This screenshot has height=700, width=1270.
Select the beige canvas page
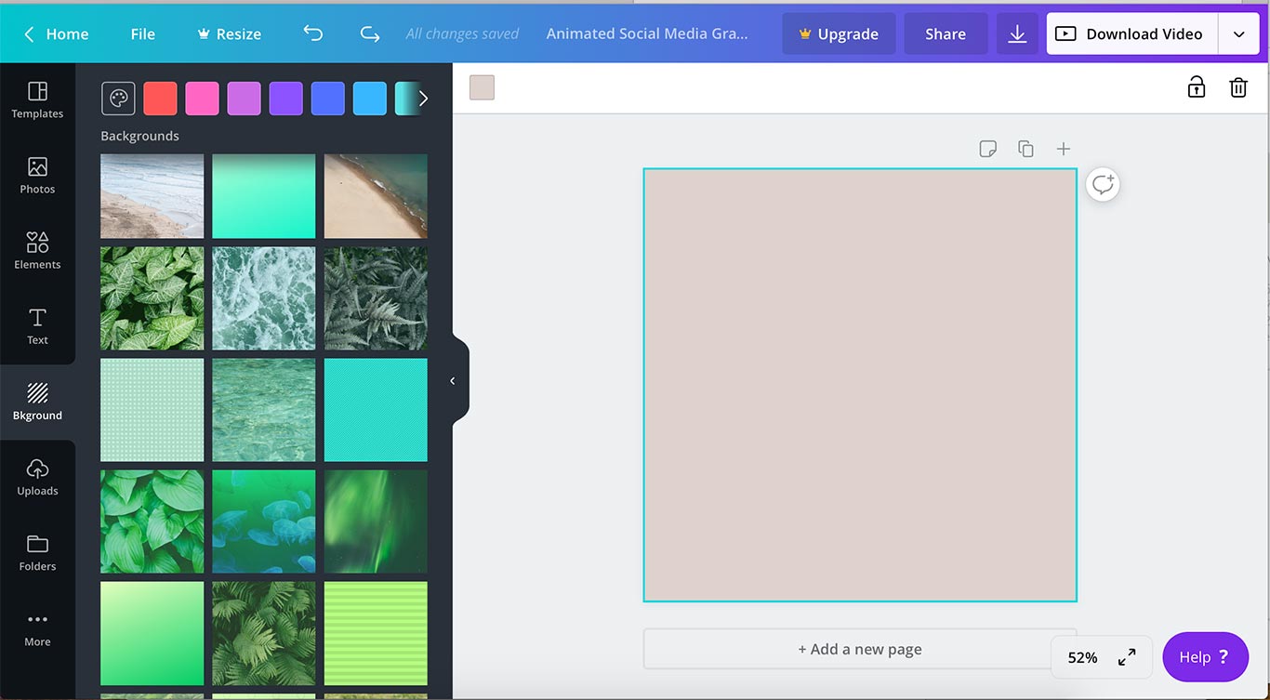860,385
